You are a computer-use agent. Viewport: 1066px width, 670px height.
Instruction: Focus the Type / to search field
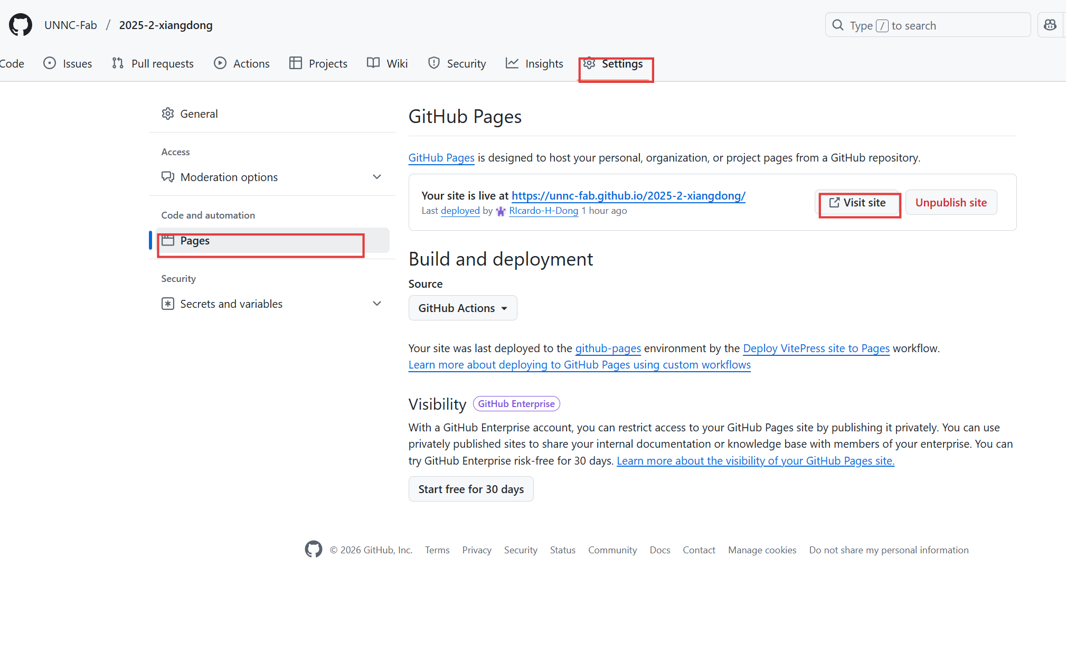pyautogui.click(x=928, y=25)
